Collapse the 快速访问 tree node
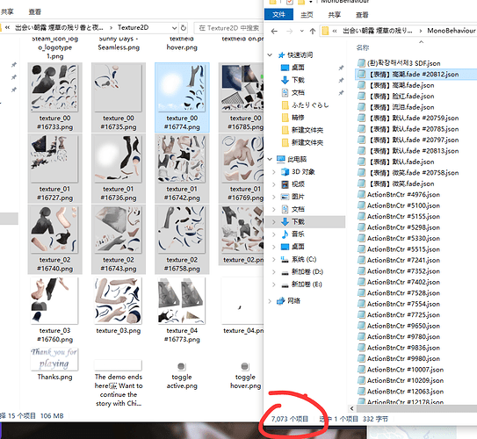Viewport: 477px width, 439px height. [270, 55]
